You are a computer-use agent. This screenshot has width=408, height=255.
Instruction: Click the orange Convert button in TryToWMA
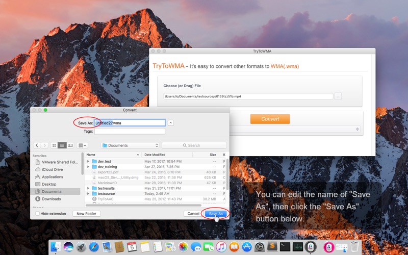point(270,119)
